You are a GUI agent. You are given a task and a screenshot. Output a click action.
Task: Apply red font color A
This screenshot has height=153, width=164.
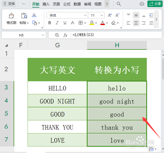coord(103,23)
